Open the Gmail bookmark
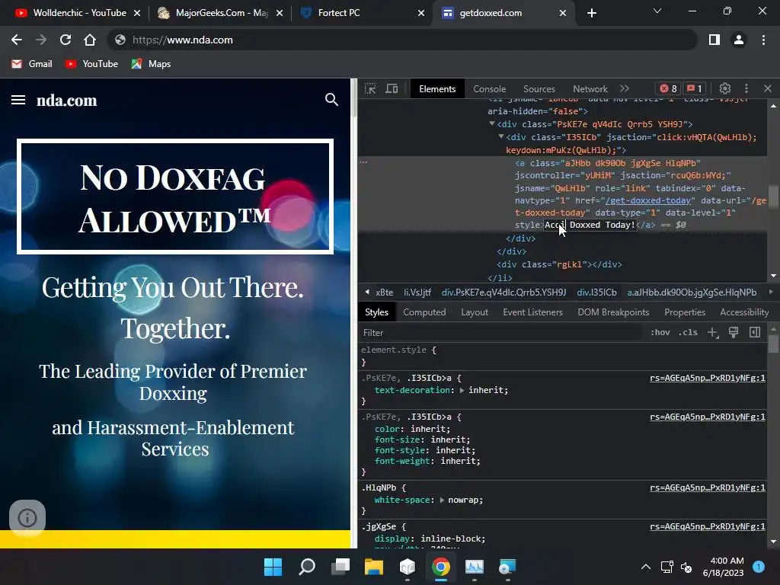The image size is (780, 585). click(x=32, y=64)
